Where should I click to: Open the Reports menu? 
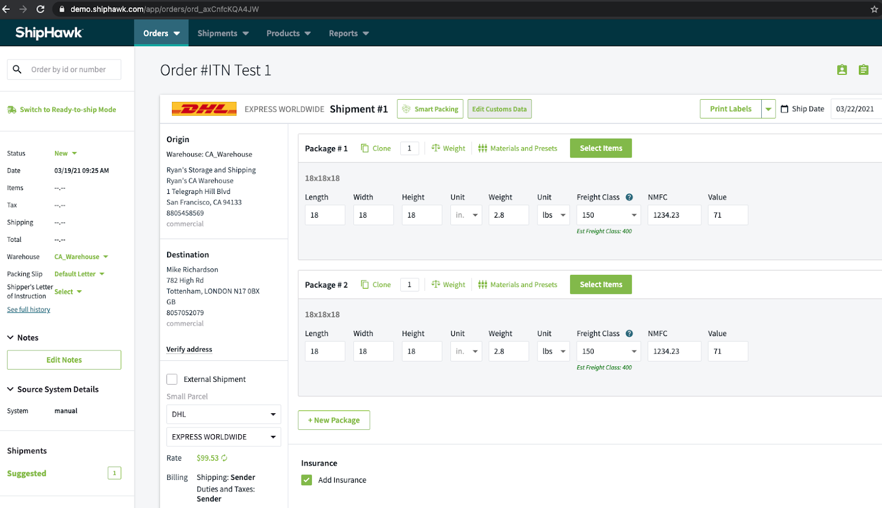pyautogui.click(x=347, y=33)
